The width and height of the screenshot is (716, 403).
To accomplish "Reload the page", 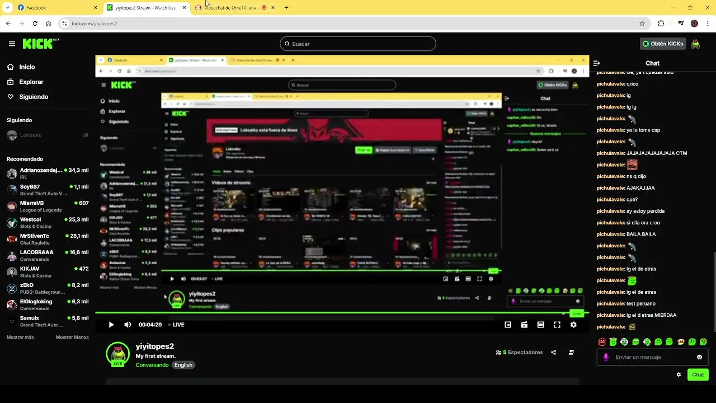I will (x=35, y=24).
